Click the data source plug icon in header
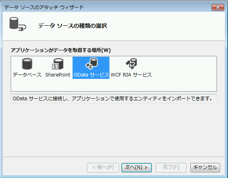 18,24
